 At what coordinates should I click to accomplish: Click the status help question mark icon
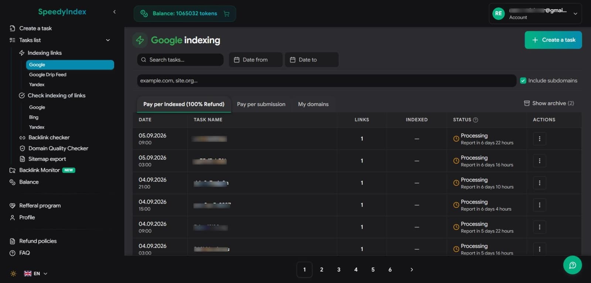tap(475, 120)
